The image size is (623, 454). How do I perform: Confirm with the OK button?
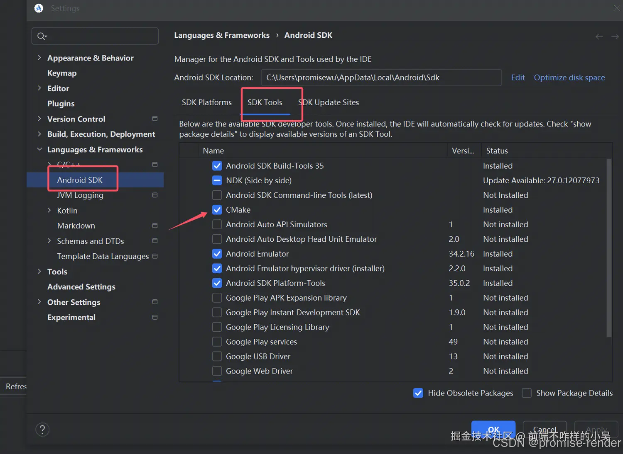click(493, 429)
